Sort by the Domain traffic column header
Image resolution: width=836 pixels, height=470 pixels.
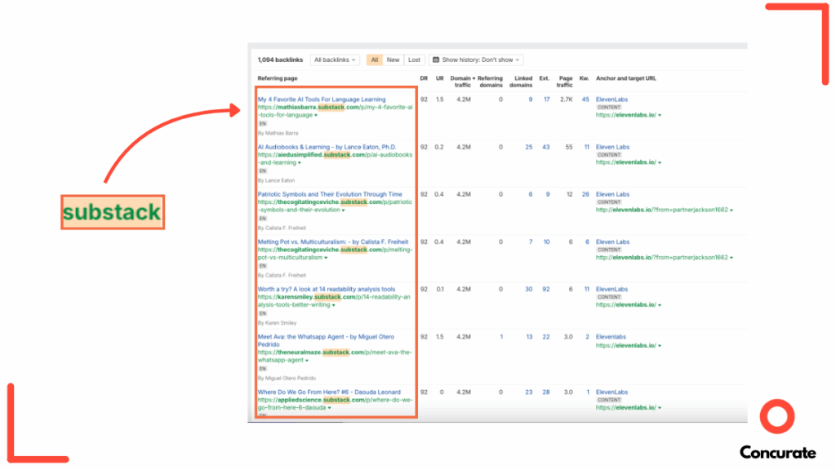click(x=462, y=82)
